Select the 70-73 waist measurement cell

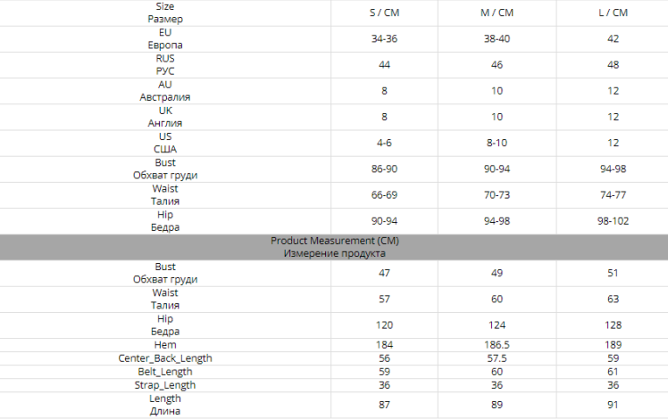497,194
